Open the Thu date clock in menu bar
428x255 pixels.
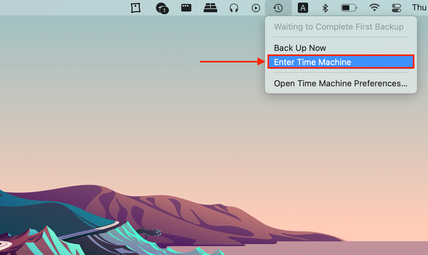click(419, 8)
